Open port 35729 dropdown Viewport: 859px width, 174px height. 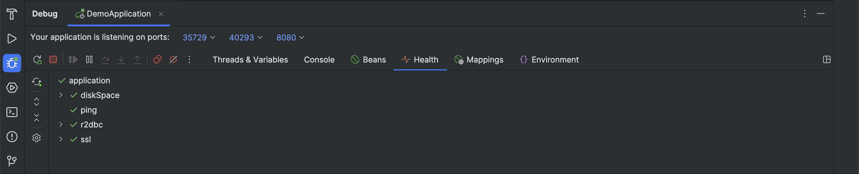point(199,38)
